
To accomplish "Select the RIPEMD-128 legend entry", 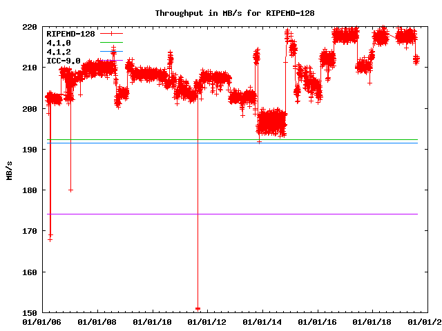I will pos(70,33).
